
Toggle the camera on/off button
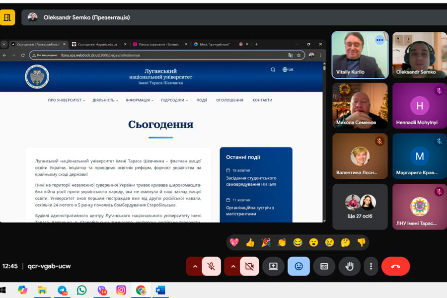tap(249, 266)
